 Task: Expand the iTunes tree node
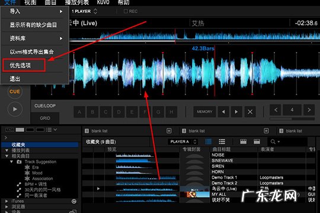point(7,201)
